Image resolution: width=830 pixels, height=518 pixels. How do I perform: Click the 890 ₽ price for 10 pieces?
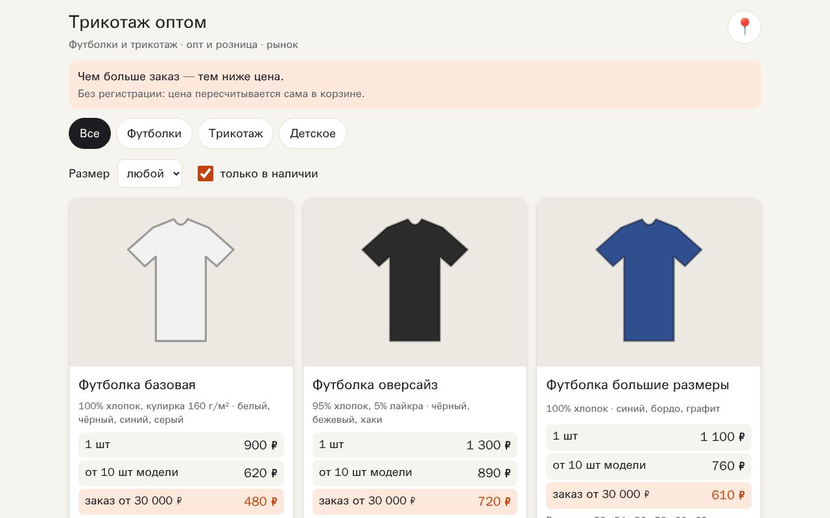[494, 473]
